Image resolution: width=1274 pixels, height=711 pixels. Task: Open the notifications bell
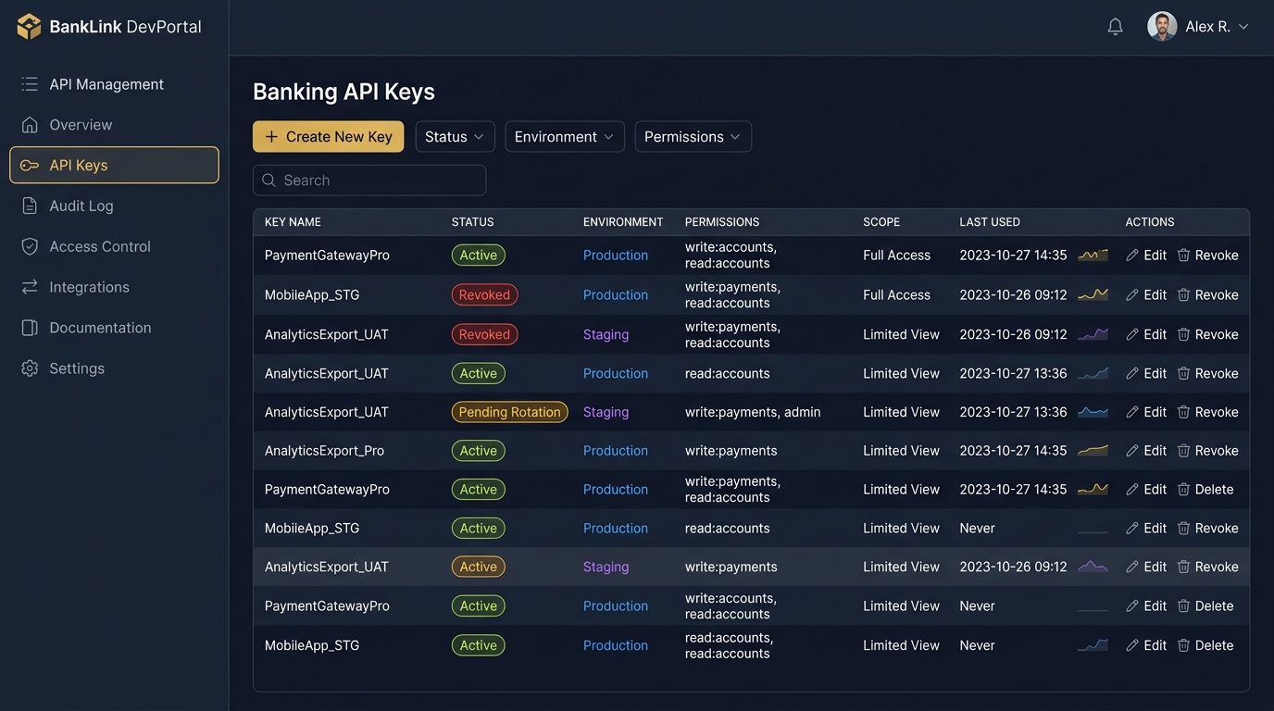pos(1116,27)
